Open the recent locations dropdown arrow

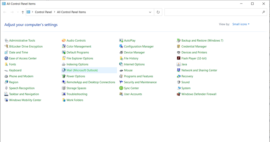18,12
